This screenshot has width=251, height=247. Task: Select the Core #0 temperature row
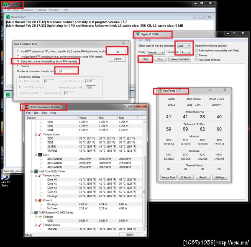point(83,179)
